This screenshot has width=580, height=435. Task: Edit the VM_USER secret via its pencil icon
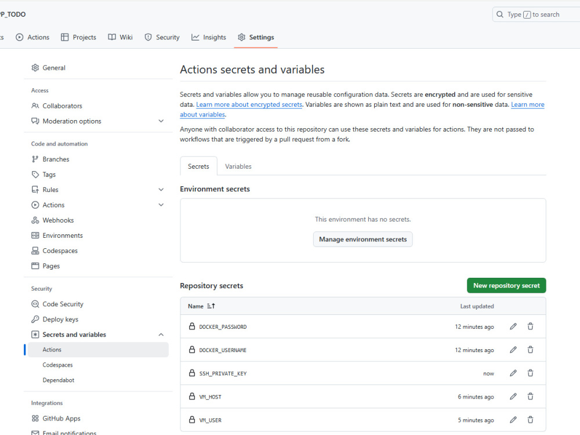[513, 420]
